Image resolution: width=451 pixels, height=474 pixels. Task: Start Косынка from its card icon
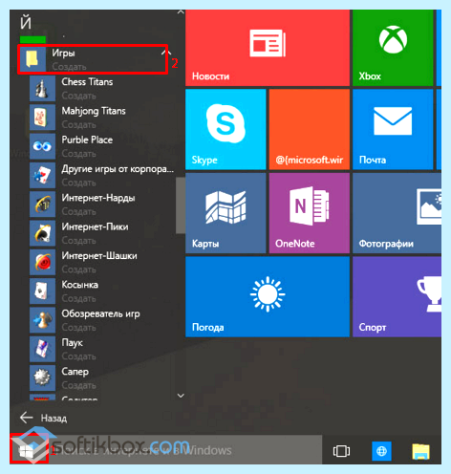click(42, 291)
